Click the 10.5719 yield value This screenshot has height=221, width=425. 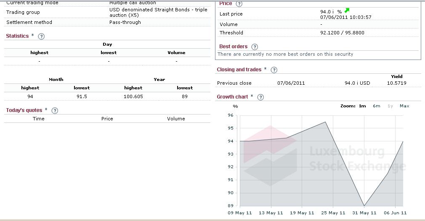tap(396, 83)
